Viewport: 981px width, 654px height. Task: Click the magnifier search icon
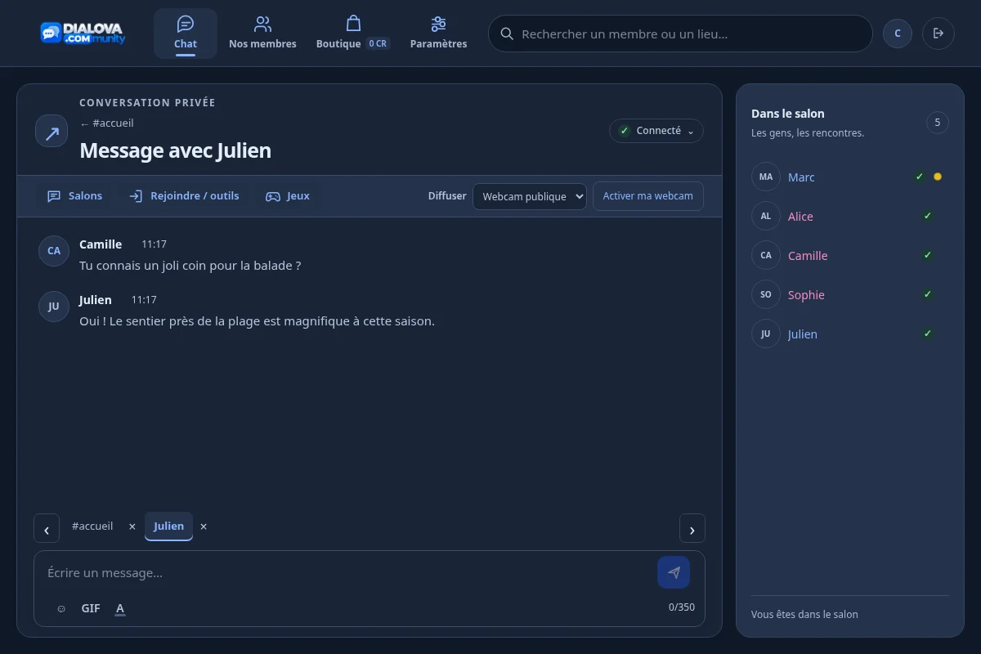tap(507, 34)
